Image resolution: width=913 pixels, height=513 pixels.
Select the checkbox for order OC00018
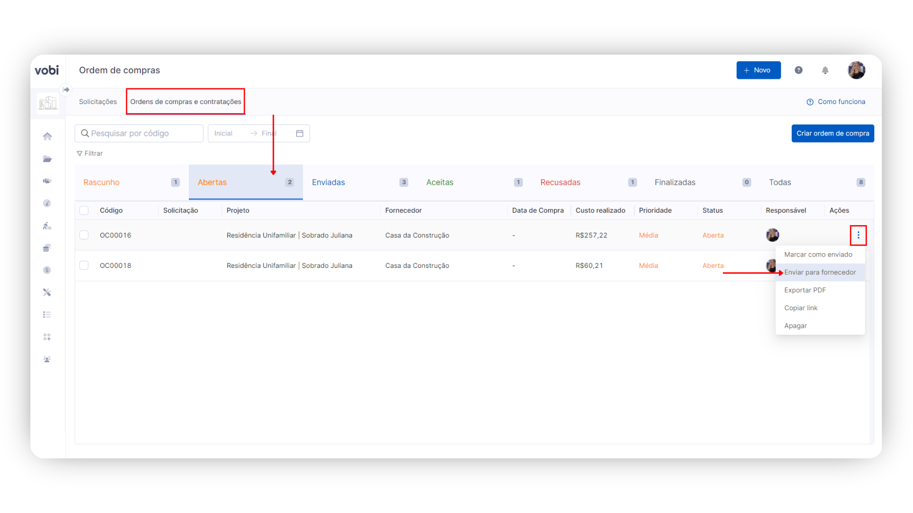point(84,266)
